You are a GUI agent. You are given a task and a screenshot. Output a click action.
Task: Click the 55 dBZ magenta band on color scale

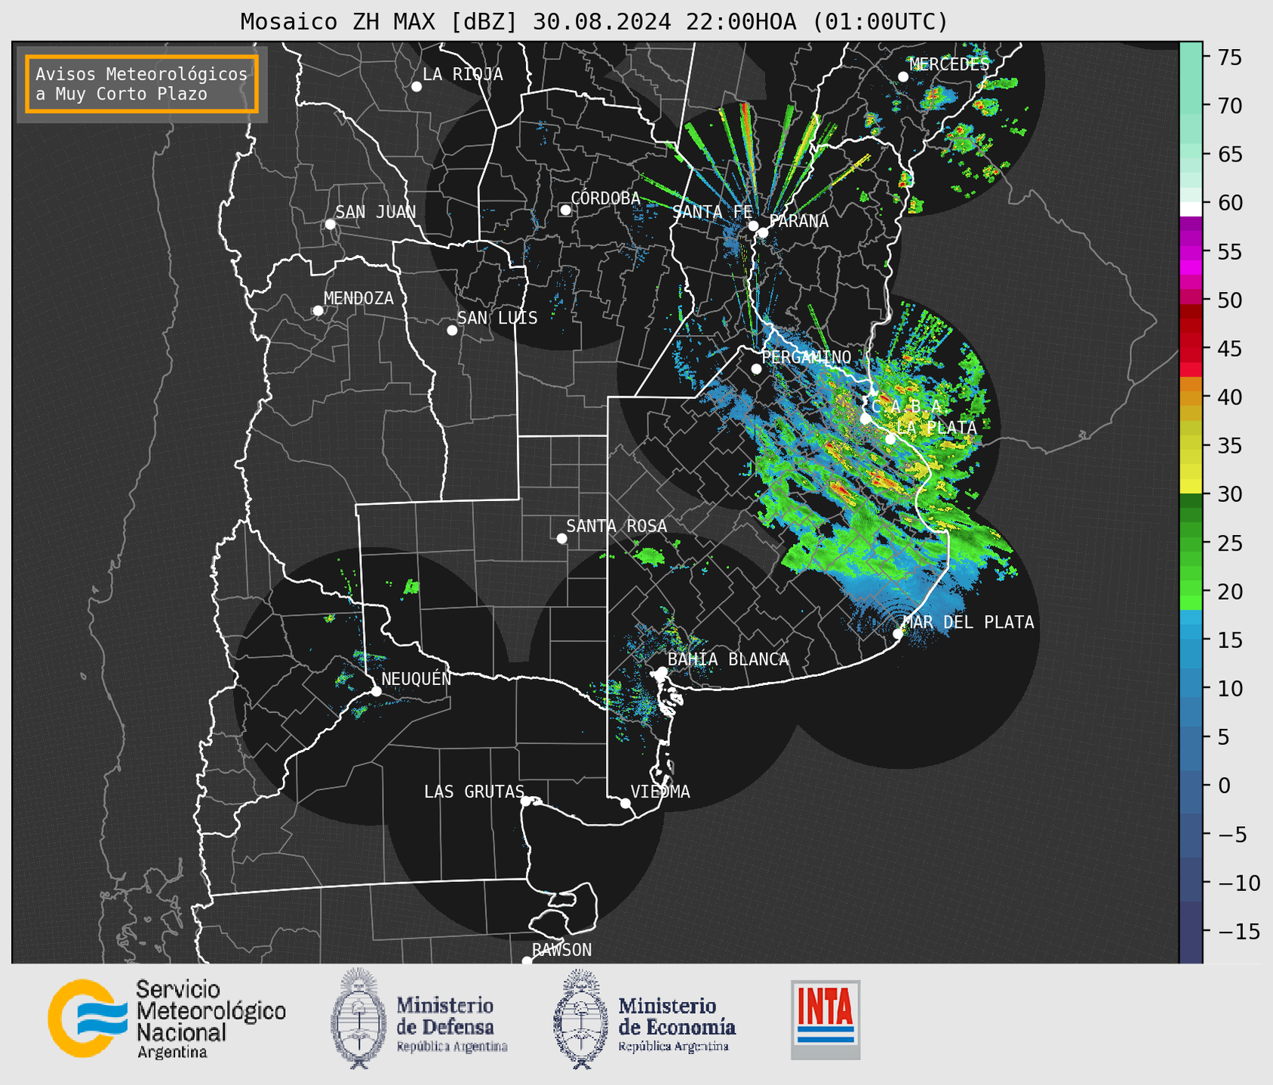coord(1191,252)
